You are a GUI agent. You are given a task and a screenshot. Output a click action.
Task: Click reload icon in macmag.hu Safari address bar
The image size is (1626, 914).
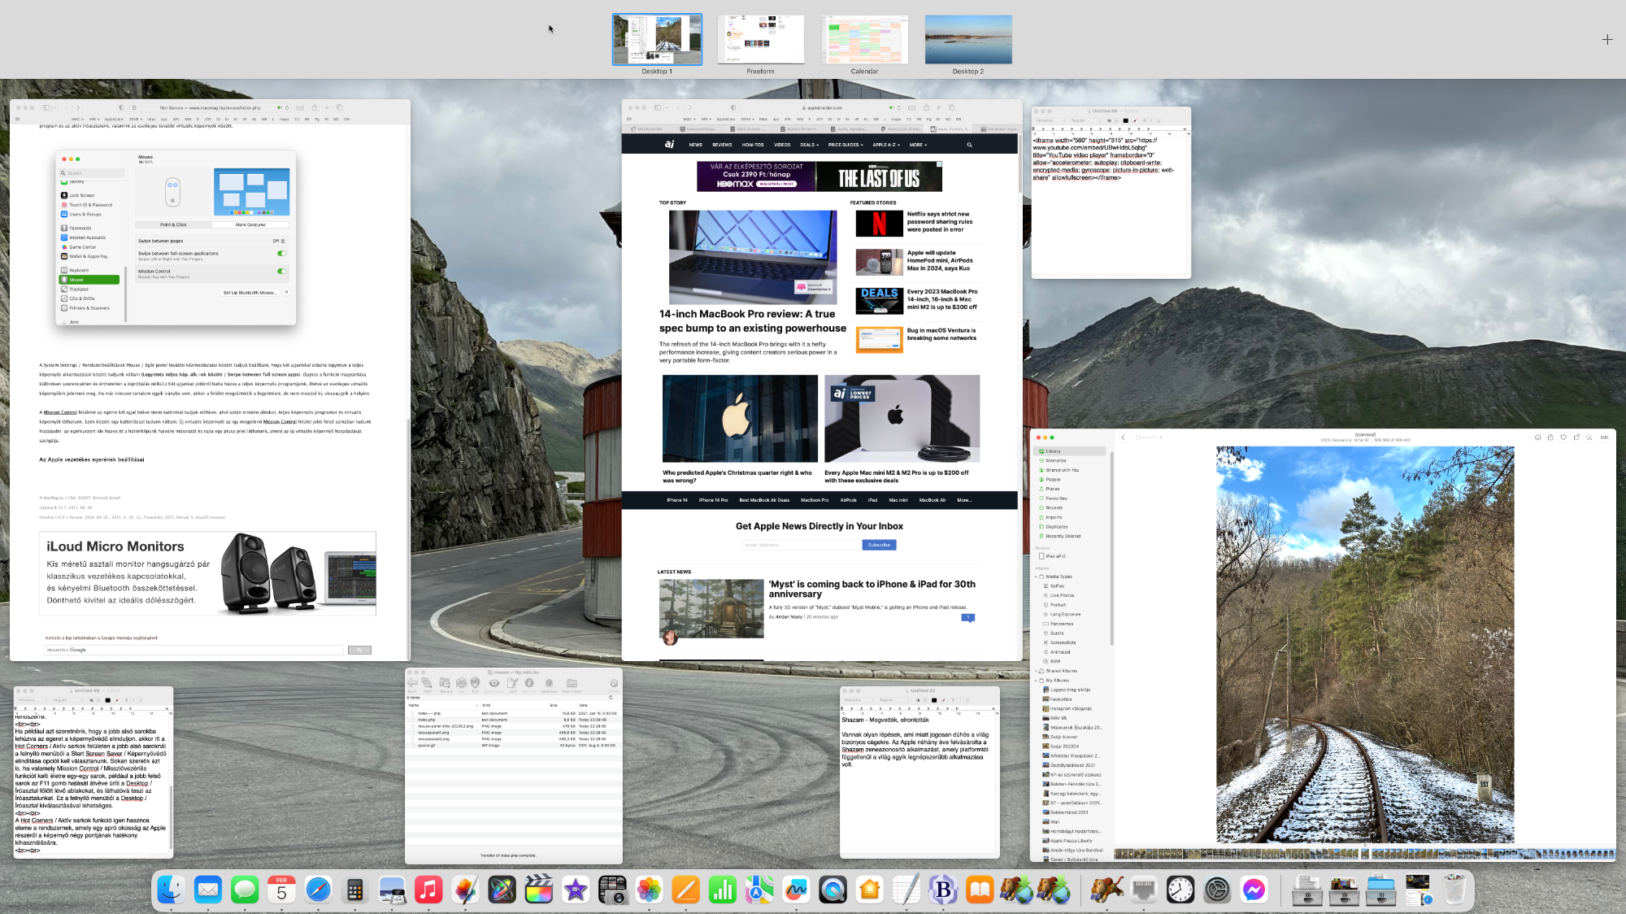(x=286, y=107)
